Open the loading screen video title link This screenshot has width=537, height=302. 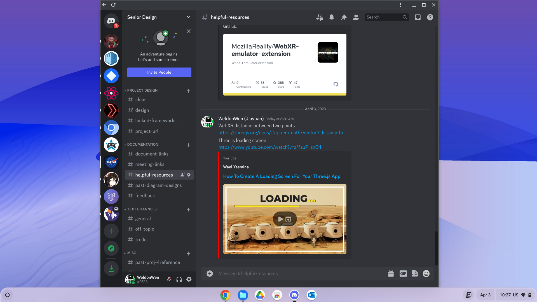point(282,176)
